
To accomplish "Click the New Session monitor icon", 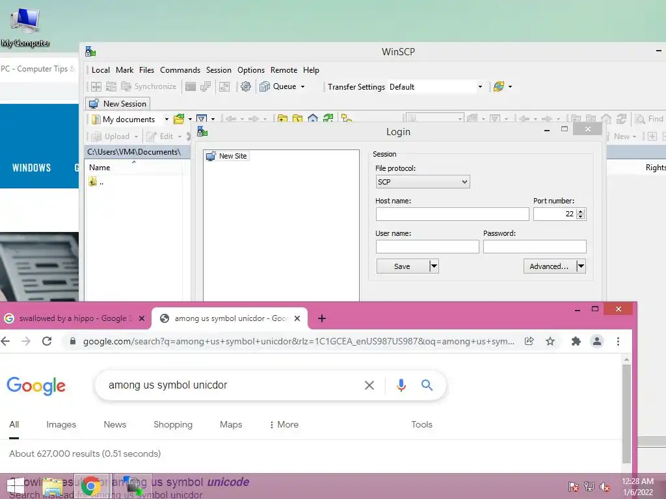I will (94, 103).
